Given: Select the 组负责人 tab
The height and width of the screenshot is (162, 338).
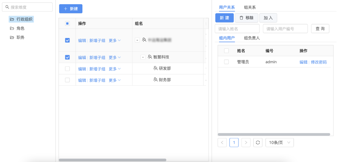Looking at the screenshot, I should coord(252,38).
